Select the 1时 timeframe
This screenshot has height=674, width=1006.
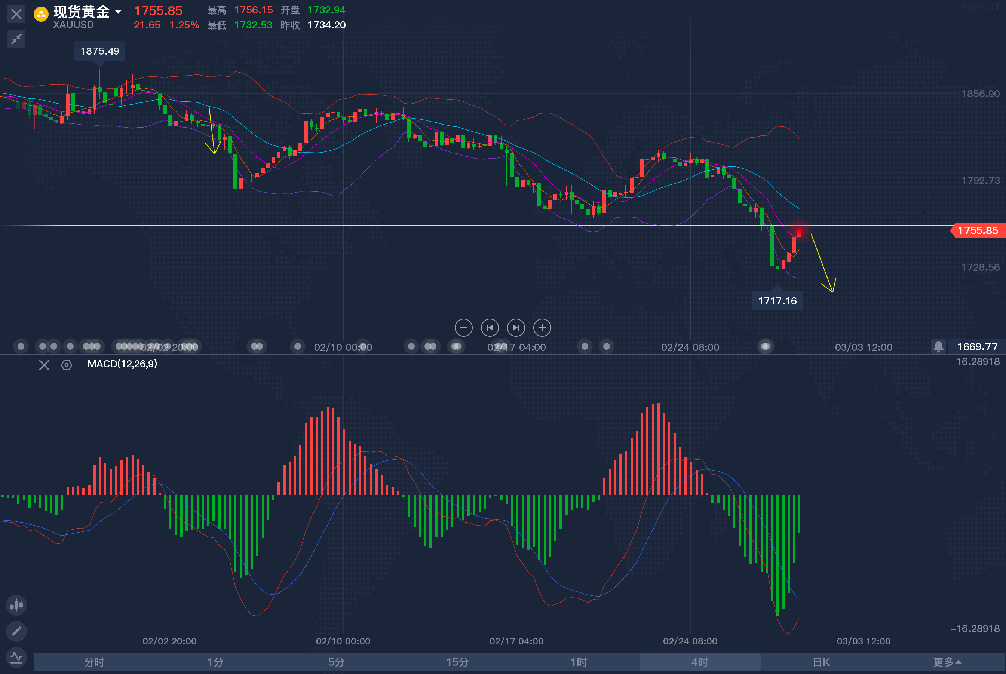(x=579, y=662)
